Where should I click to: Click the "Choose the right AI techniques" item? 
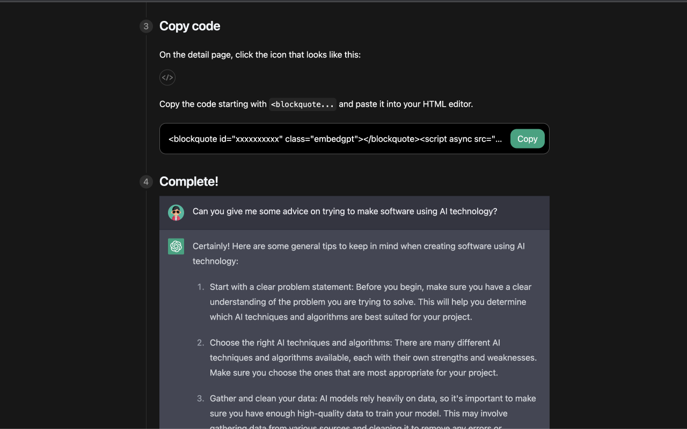(373, 358)
